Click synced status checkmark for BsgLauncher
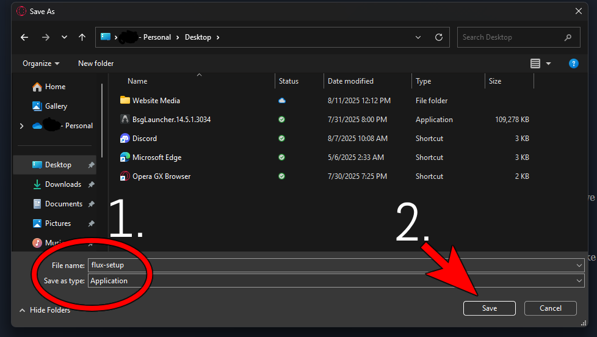The width and height of the screenshot is (597, 337). (x=282, y=120)
